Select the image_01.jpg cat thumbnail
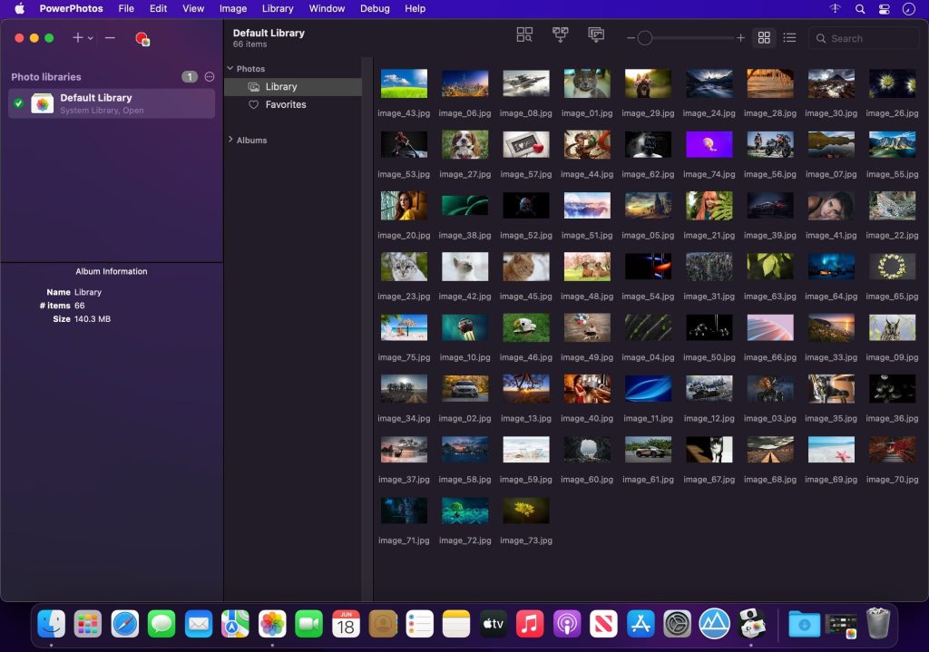The width and height of the screenshot is (929, 652). coord(586,83)
